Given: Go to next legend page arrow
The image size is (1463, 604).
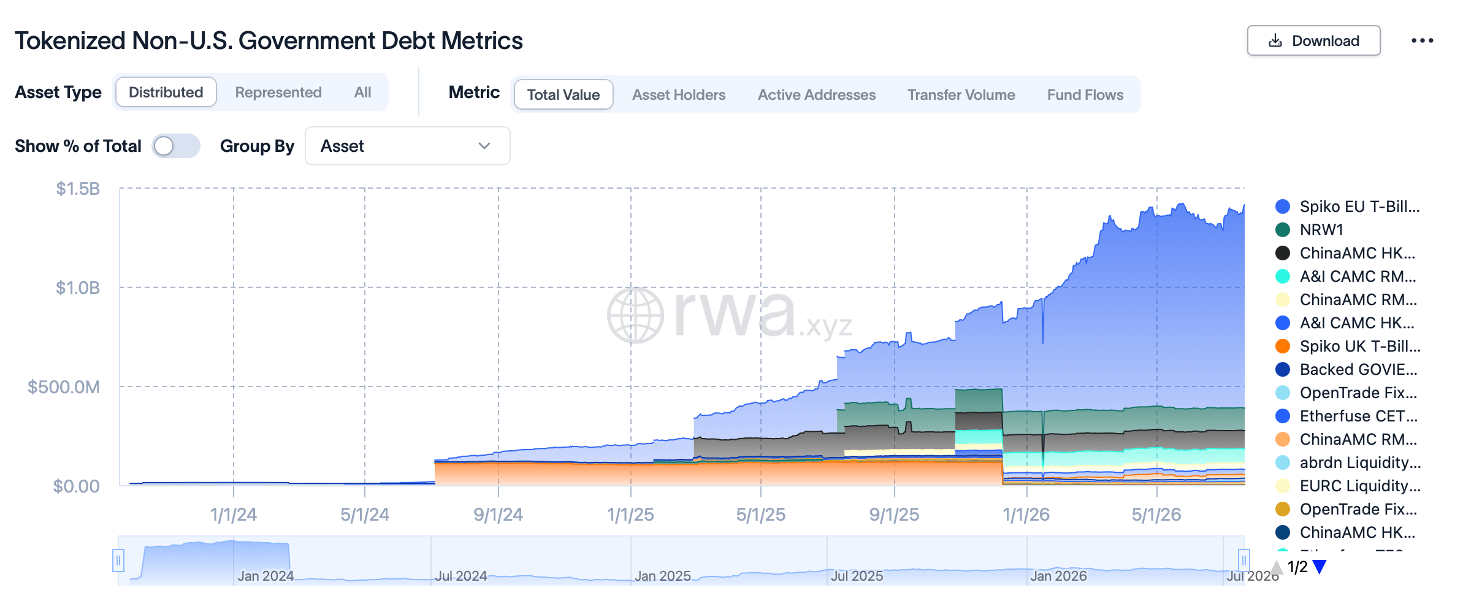Looking at the screenshot, I should (1320, 567).
